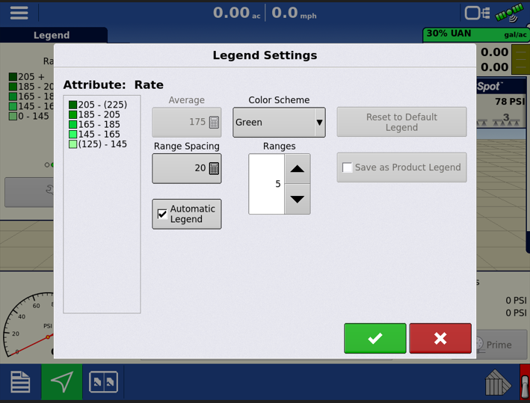Click the implement icon in bottom bar
Screen dimensions: 530x403
pyautogui.click(x=497, y=384)
